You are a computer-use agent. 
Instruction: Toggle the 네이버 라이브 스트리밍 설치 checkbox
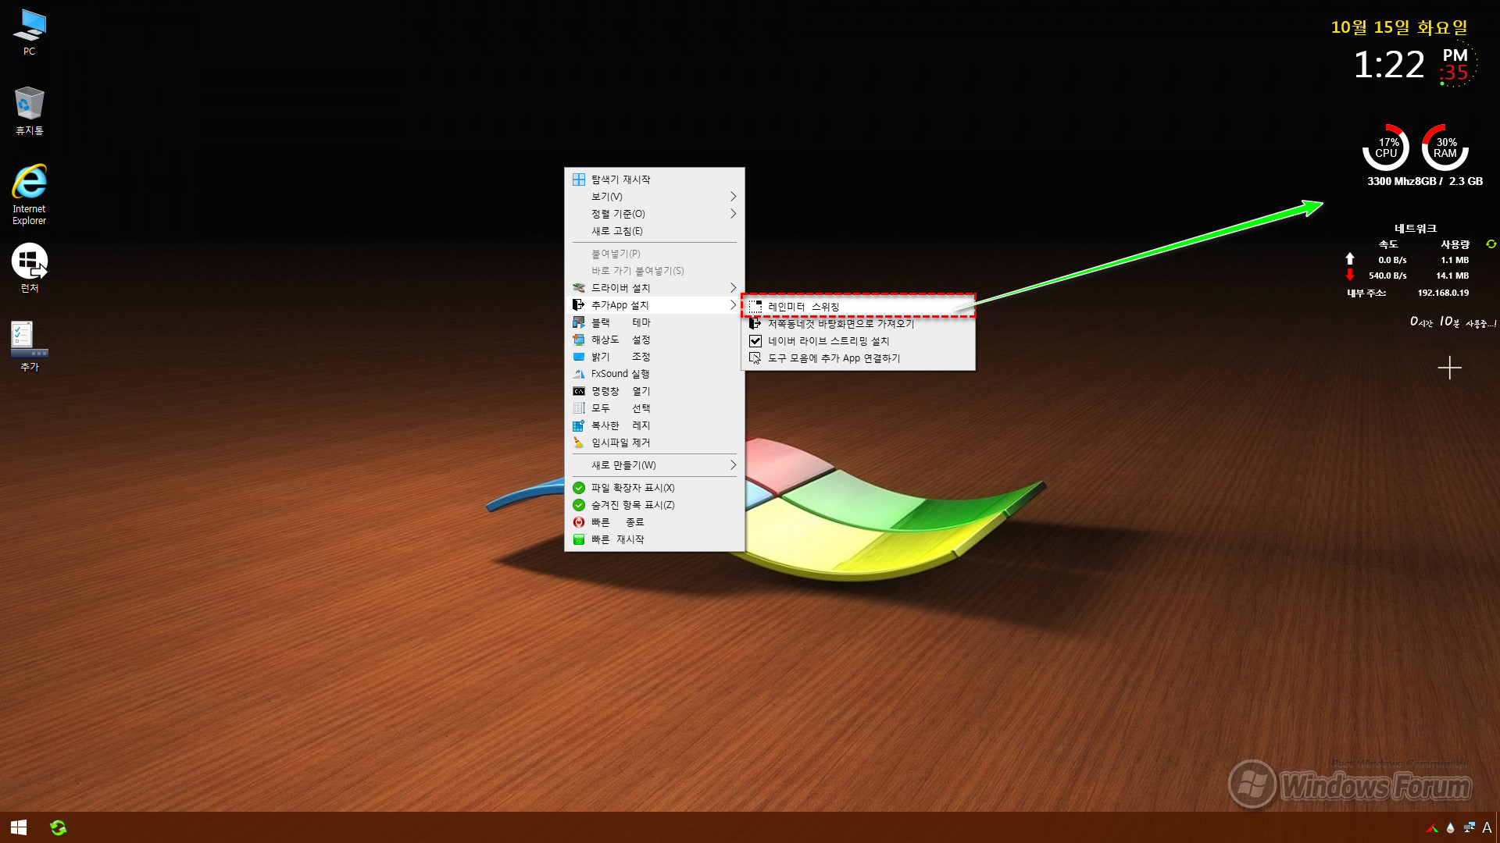[755, 341]
